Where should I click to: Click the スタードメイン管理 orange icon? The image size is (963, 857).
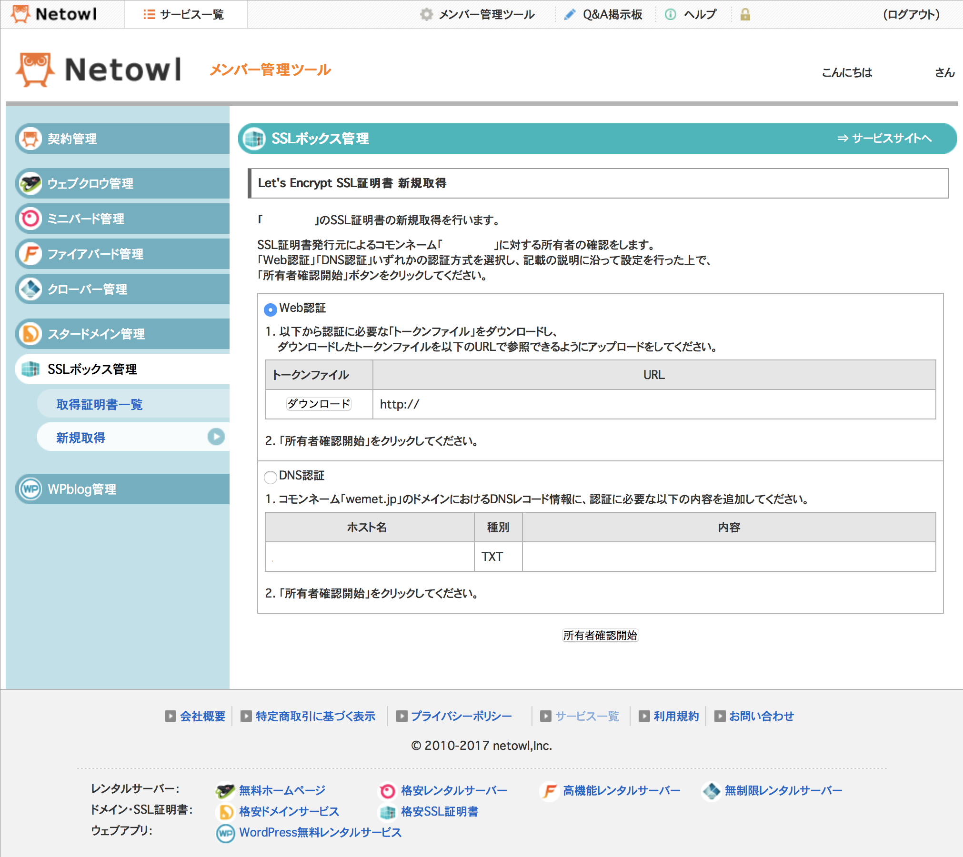31,334
